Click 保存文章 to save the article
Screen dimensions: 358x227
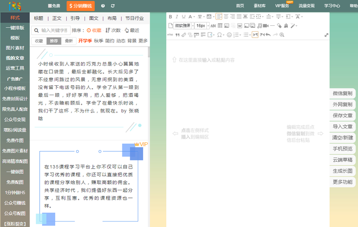[x=343, y=115]
